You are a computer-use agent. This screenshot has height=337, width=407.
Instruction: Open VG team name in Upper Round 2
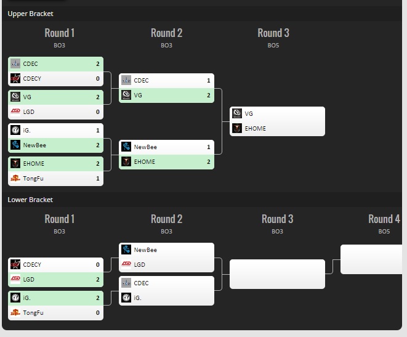coord(138,95)
